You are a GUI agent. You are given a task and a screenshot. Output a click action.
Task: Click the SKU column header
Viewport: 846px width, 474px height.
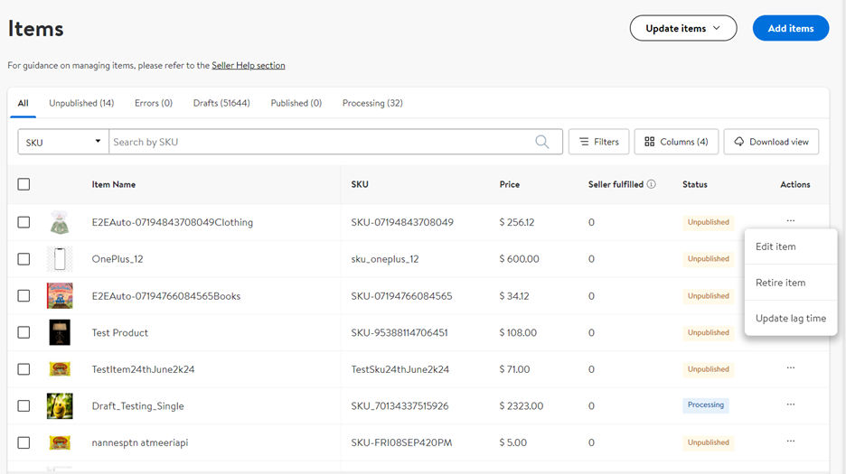coord(360,184)
